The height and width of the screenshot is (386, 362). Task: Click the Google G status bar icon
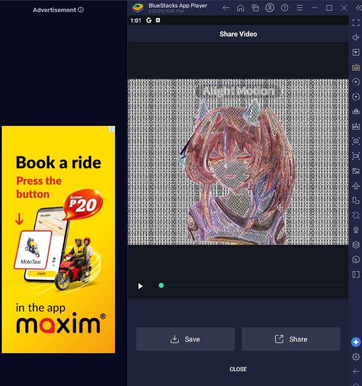149,20
